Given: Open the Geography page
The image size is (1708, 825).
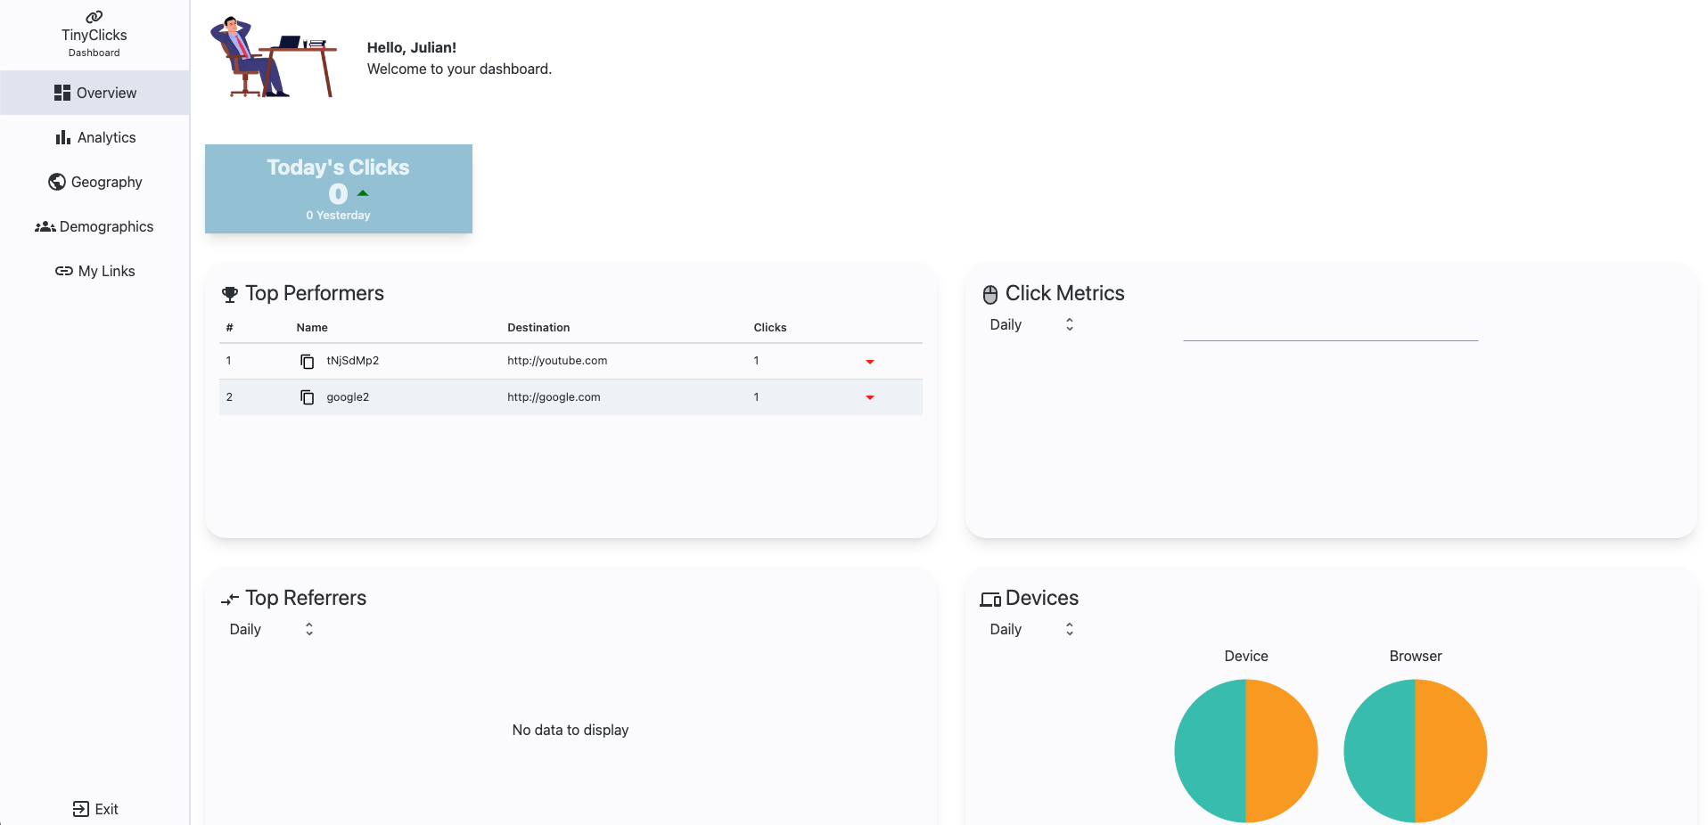Looking at the screenshot, I should (94, 182).
